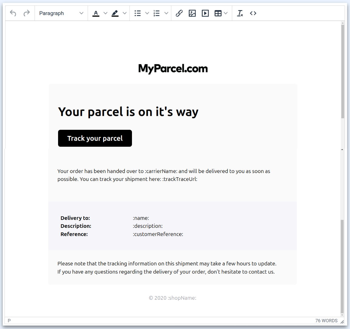Screen dimensions: 350x329
Task: Insert a hyperlink using the link icon
Action: 179,13
